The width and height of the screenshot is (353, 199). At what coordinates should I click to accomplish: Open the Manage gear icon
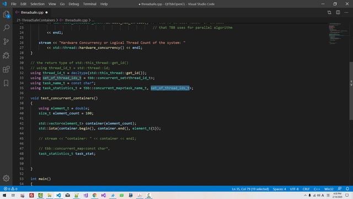tap(6, 178)
